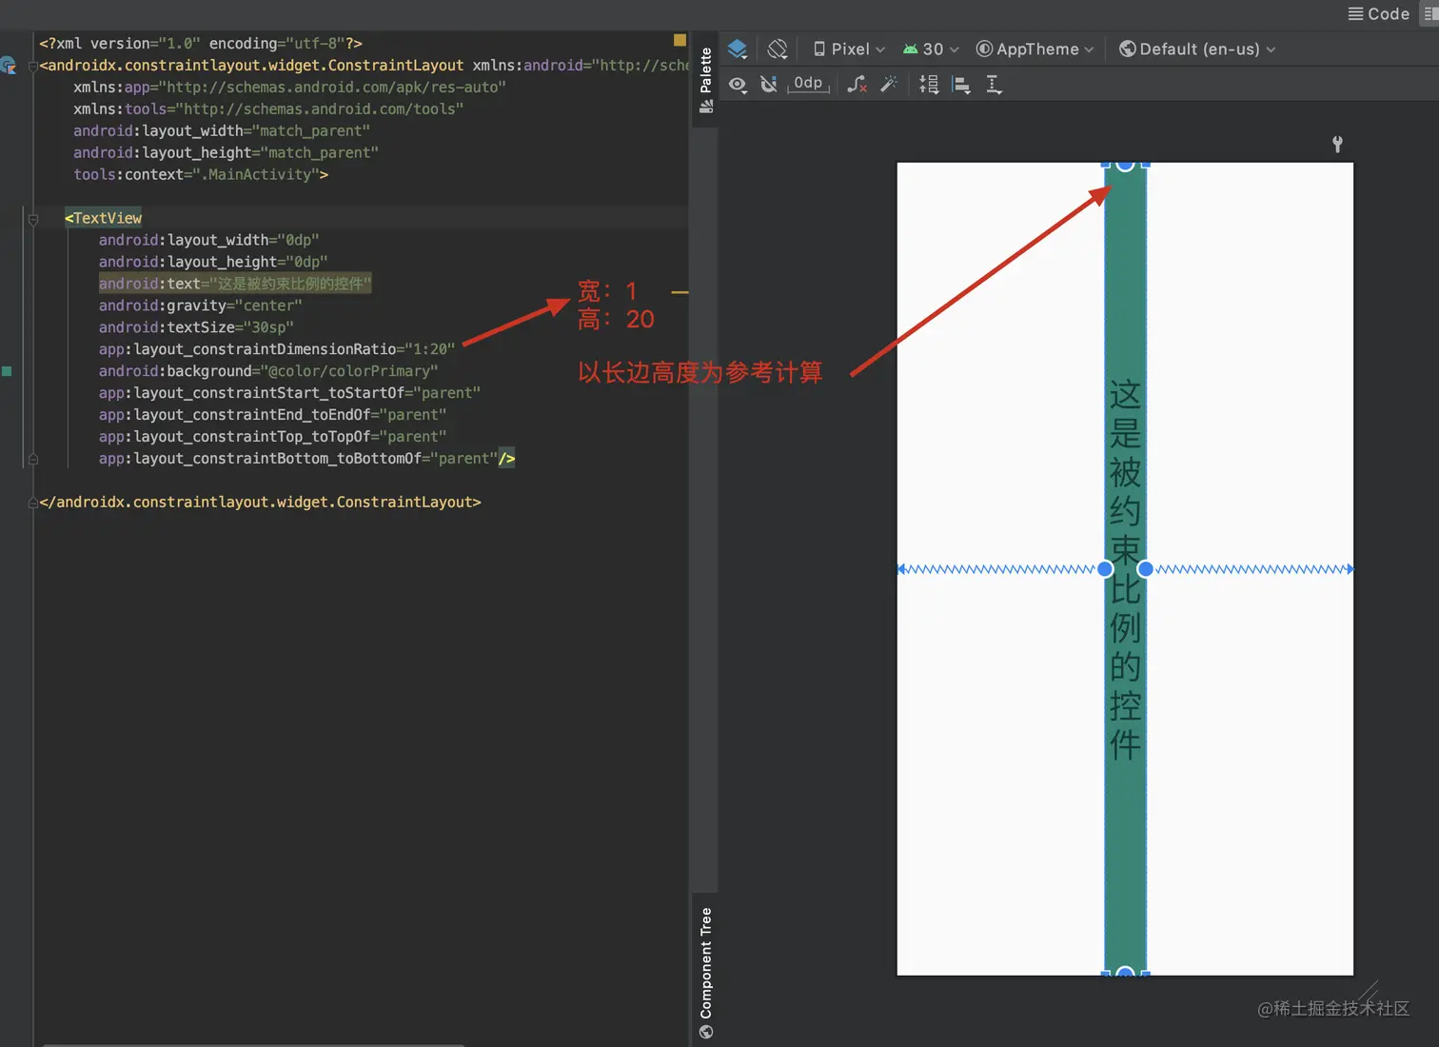Click the layout_constraintStart_toStartOf line
1439x1047 pixels.
(289, 393)
